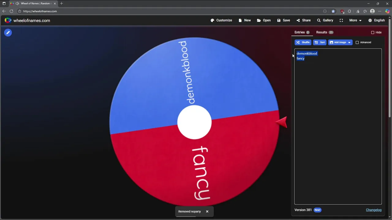This screenshot has width=392, height=220.
Task: Click the demonkblood entry line
Action: [307, 53]
